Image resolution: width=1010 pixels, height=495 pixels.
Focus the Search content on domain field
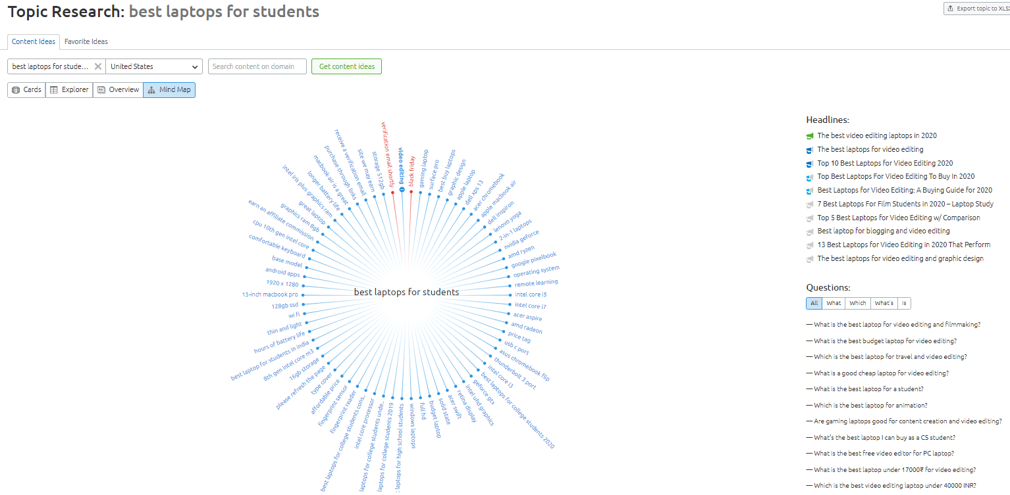(x=257, y=66)
